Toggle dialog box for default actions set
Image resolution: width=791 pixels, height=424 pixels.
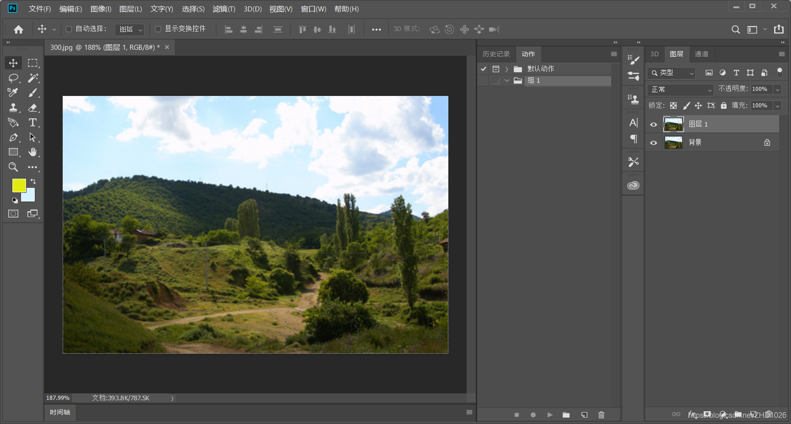(x=495, y=69)
